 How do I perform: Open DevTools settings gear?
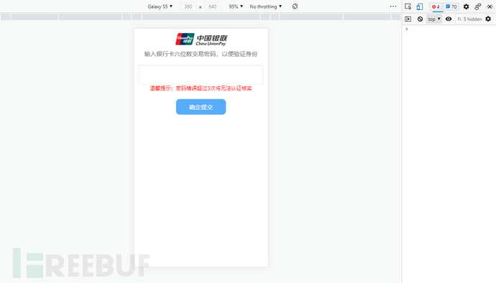(467, 6)
